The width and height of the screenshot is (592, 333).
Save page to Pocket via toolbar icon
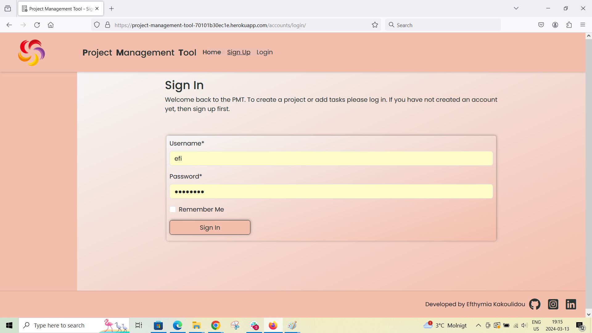pos(541,25)
